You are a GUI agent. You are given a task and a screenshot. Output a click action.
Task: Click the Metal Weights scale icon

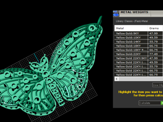116,14
